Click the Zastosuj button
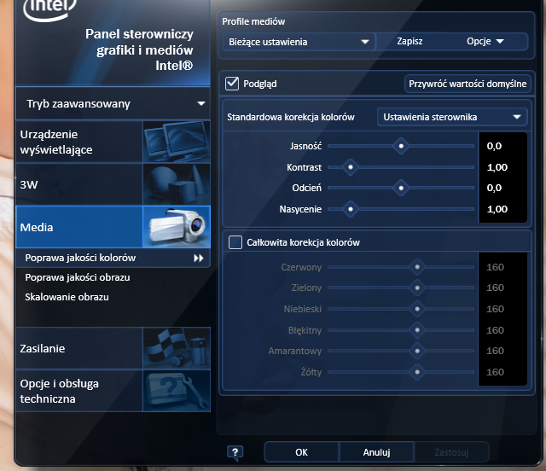 pyautogui.click(x=451, y=452)
